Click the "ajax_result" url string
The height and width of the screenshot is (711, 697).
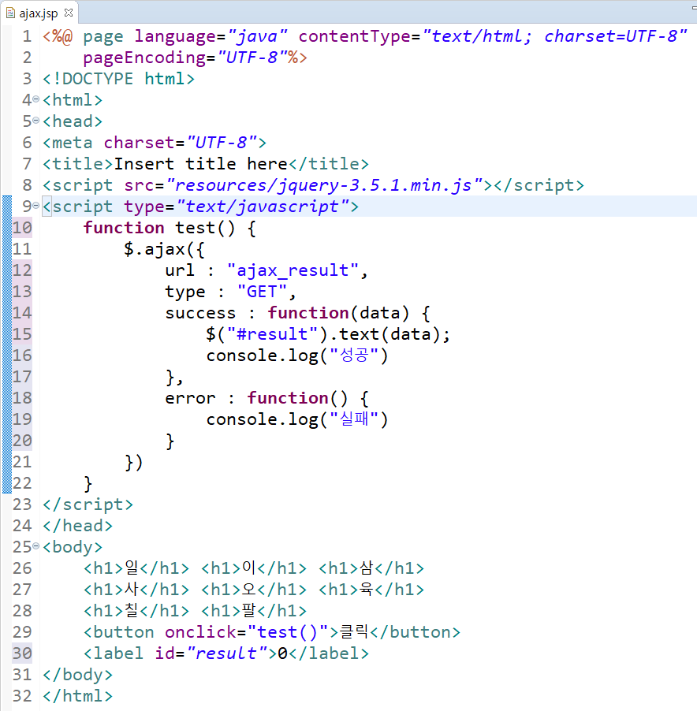click(293, 270)
